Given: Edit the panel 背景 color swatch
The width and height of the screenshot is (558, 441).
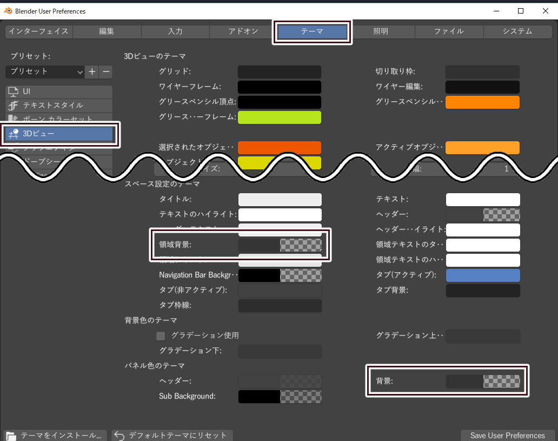Looking at the screenshot, I should coord(483,381).
